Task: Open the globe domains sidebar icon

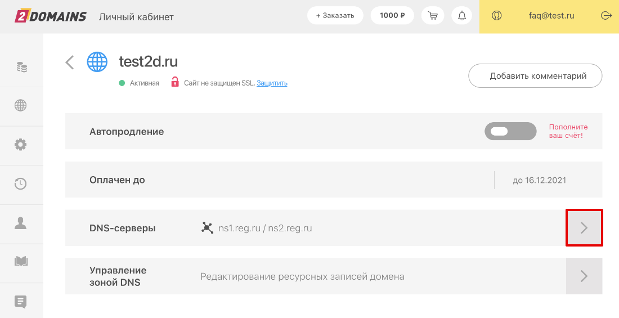Action: tap(21, 106)
